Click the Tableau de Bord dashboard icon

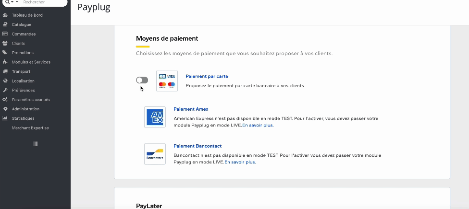point(5,15)
